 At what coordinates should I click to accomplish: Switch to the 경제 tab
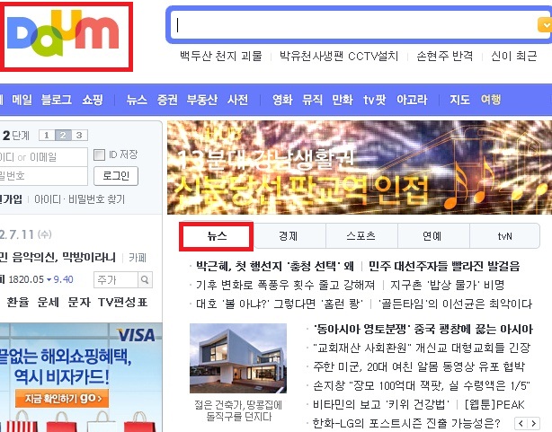click(289, 236)
